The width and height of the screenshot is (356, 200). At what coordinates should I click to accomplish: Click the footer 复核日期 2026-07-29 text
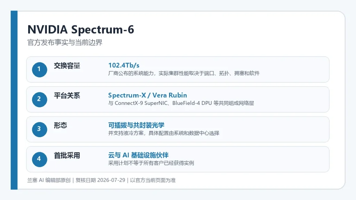coord(100,180)
